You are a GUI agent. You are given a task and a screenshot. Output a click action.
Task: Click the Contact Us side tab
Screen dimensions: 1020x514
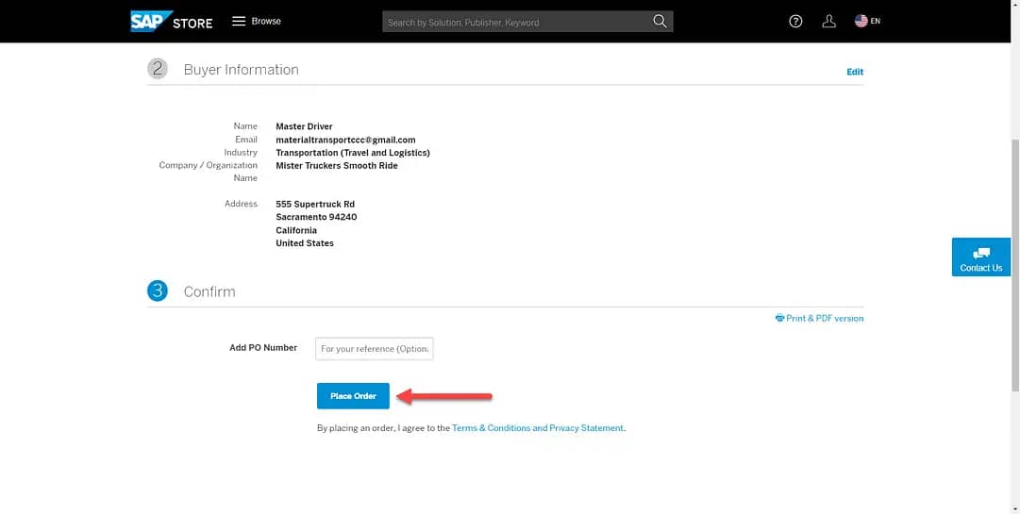pyautogui.click(x=981, y=257)
